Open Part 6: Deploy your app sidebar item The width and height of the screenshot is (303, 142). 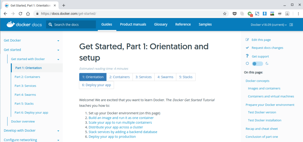31,112
